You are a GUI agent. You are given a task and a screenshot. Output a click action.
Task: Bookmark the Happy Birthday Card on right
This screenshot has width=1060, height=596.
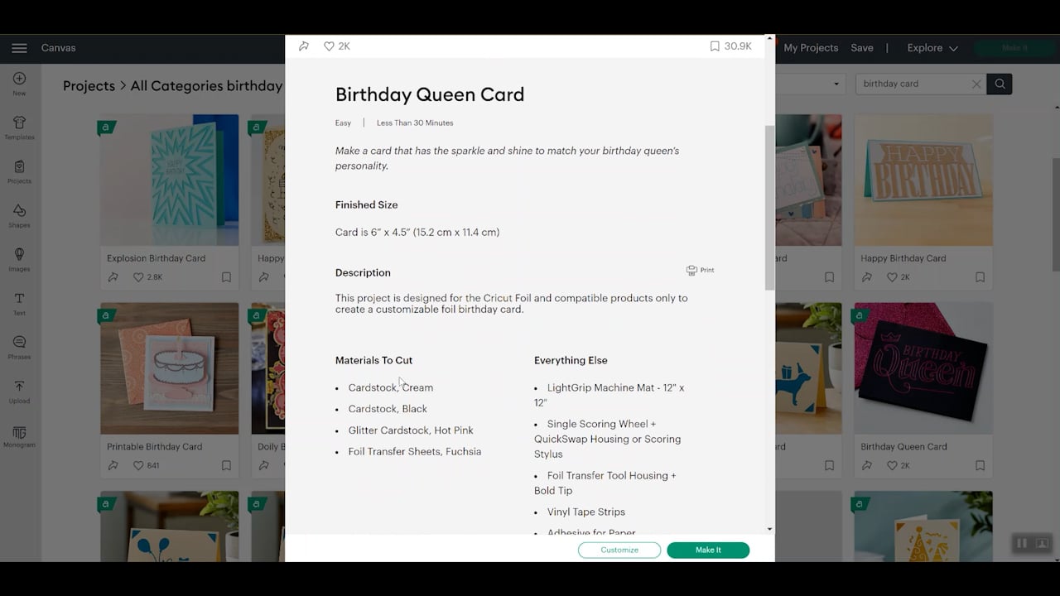tap(980, 277)
